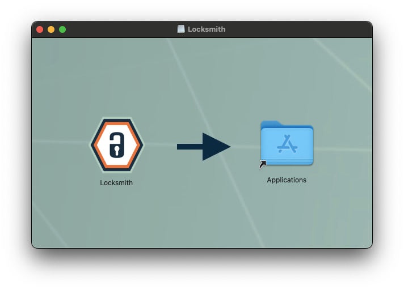Image resolution: width=404 pixels, height=290 pixels.
Task: Click the Locksmith label under the hexagon icon
Action: [116, 183]
